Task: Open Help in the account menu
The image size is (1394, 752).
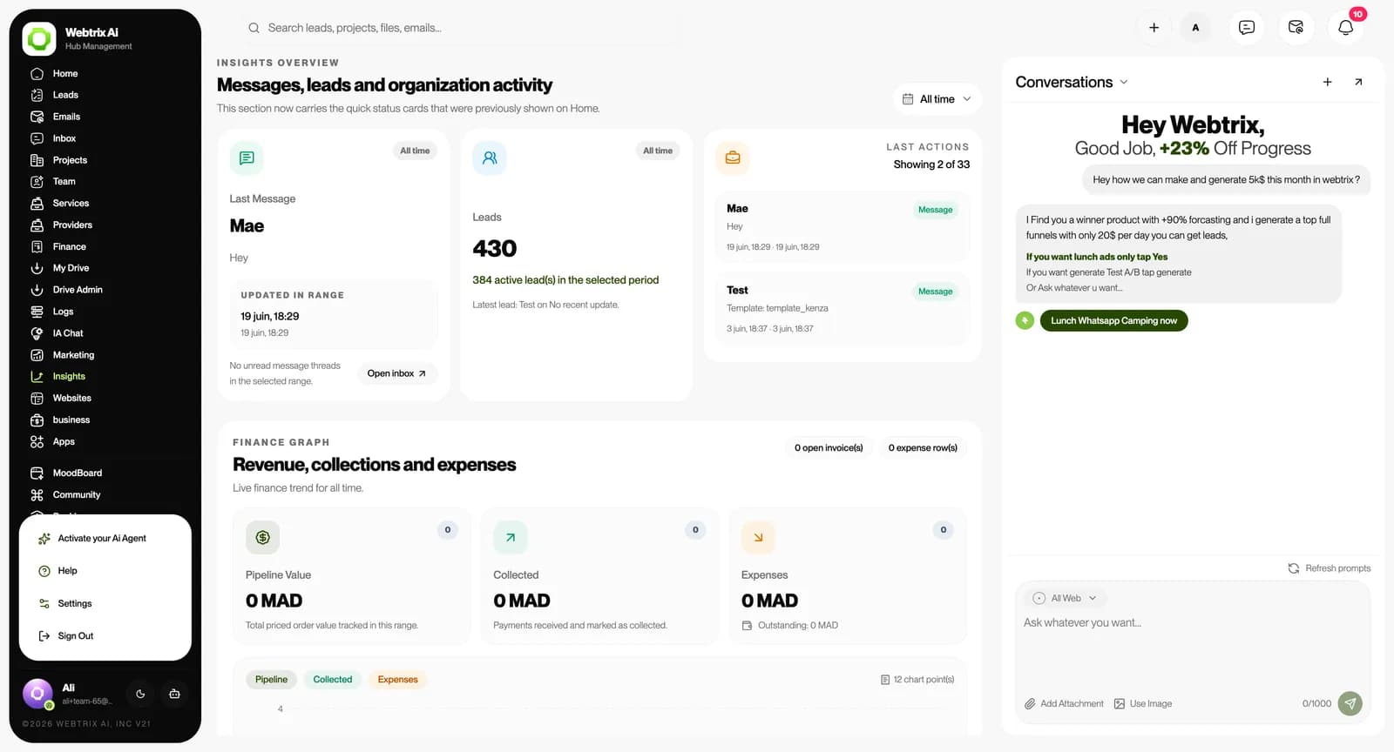Action: pyautogui.click(x=67, y=571)
